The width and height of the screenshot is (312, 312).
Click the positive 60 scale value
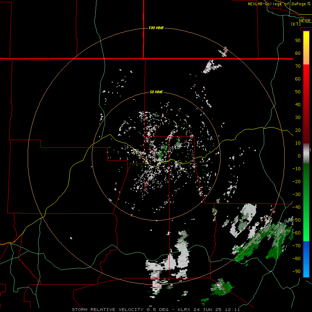coord(298,79)
